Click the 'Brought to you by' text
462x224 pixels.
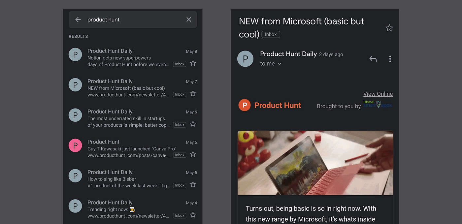pyautogui.click(x=339, y=106)
